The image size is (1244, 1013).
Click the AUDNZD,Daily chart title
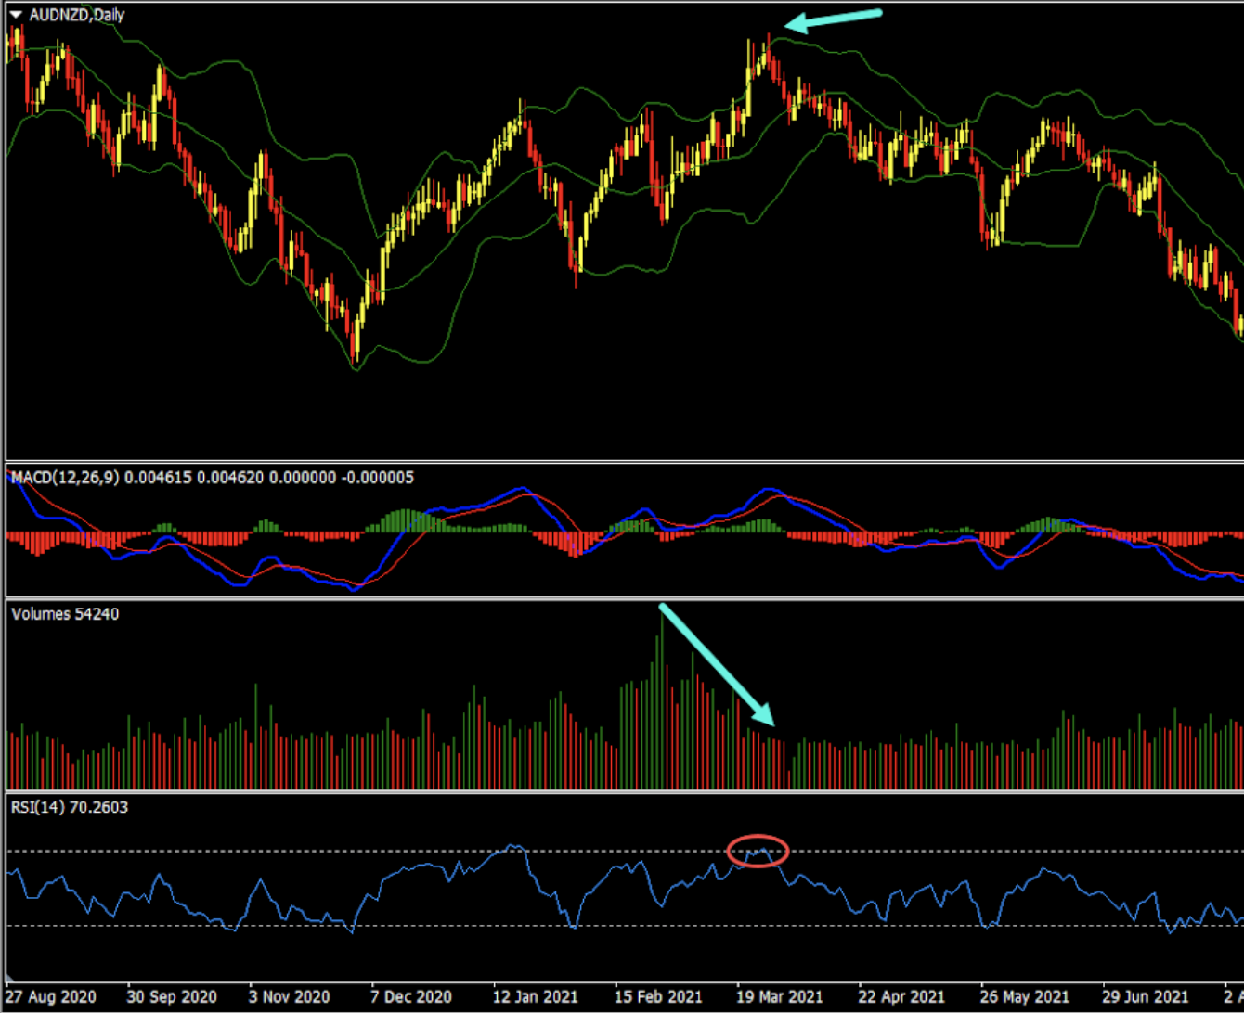77,15
